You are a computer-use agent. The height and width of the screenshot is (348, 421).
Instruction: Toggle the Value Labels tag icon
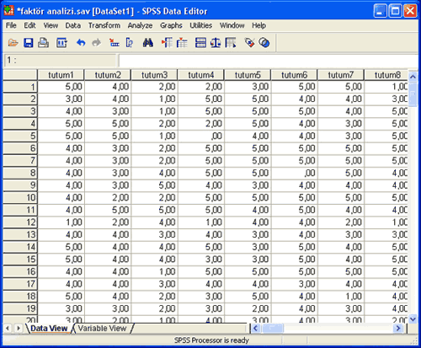click(x=249, y=43)
